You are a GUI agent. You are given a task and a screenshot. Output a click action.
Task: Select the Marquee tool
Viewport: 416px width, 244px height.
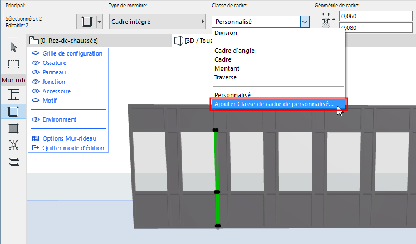[13, 64]
